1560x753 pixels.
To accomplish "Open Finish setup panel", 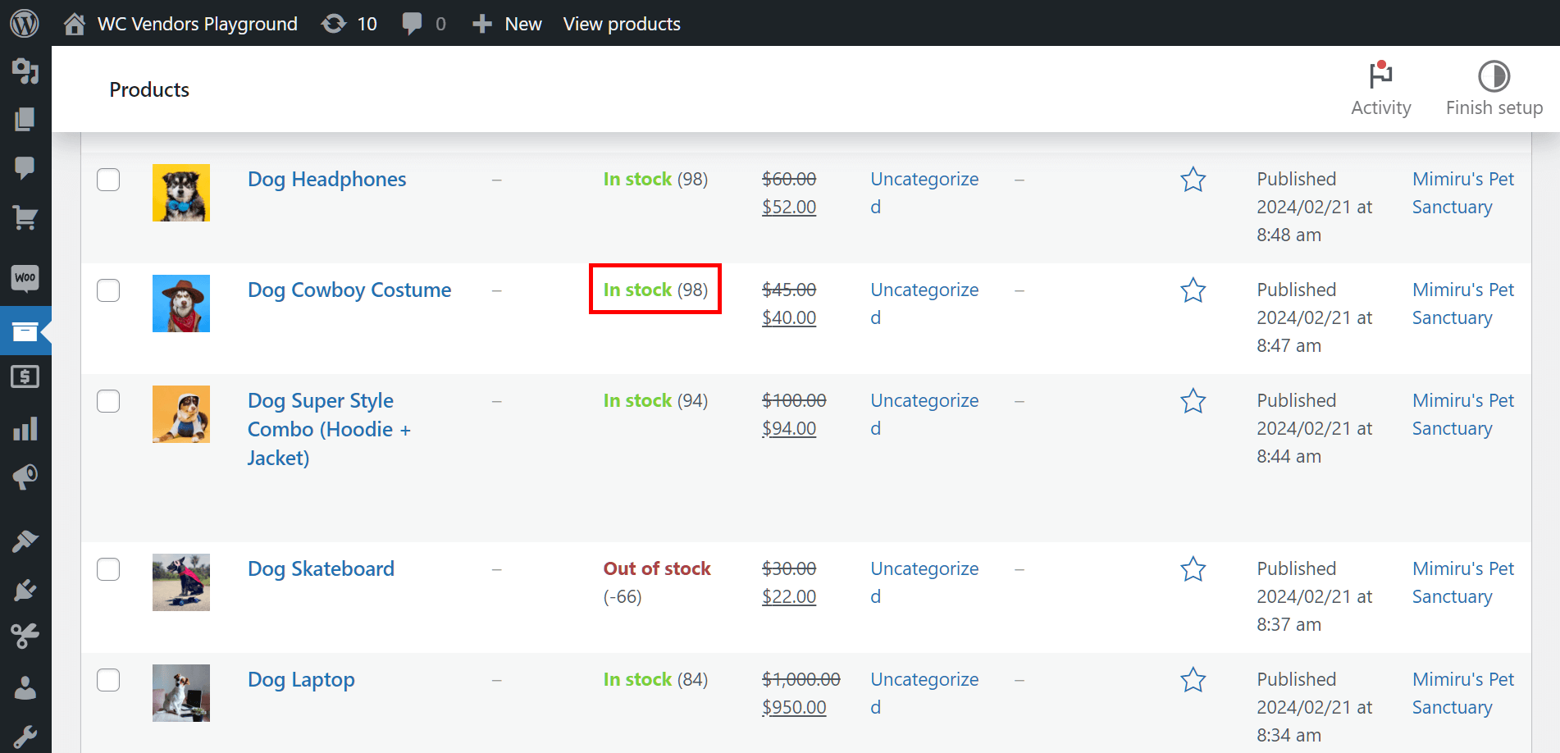I will pyautogui.click(x=1494, y=89).
